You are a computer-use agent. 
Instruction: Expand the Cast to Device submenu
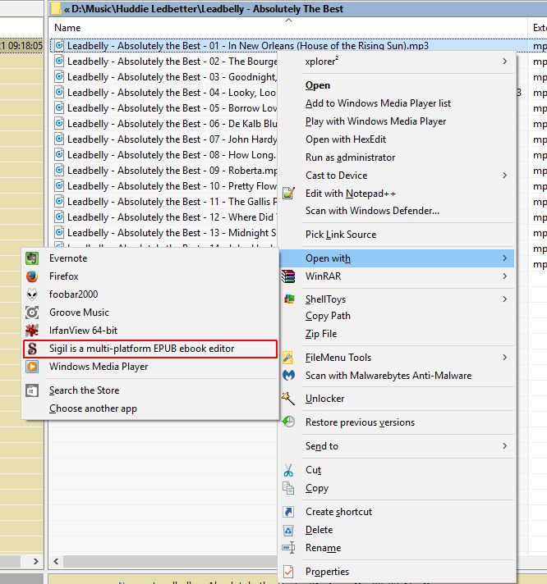tap(505, 175)
